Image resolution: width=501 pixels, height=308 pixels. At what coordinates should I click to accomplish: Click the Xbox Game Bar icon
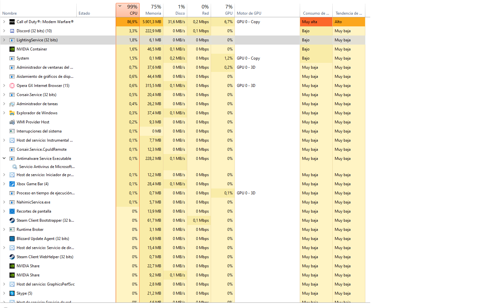pyautogui.click(x=12, y=184)
